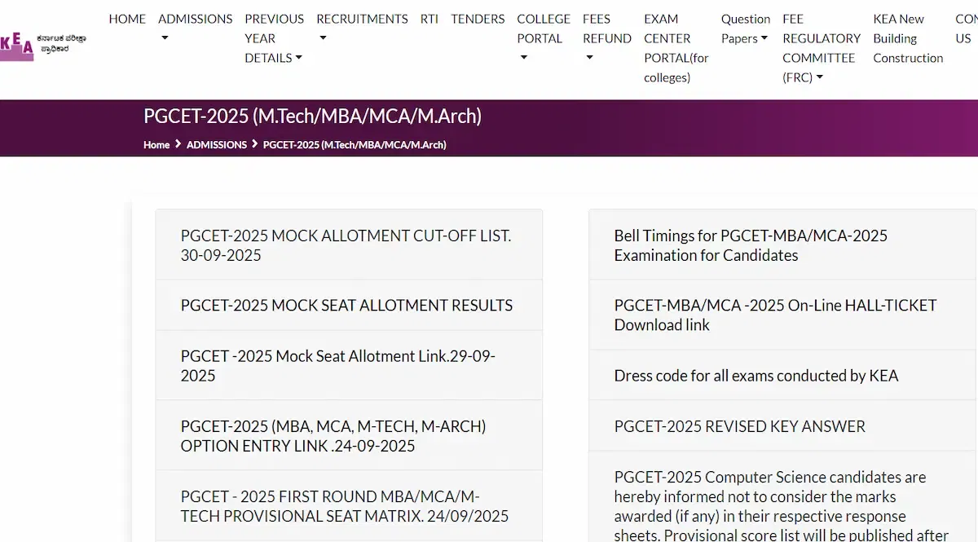Image resolution: width=978 pixels, height=542 pixels.
Task: Open the RECRUITMENTS dropdown menu
Action: [362, 28]
